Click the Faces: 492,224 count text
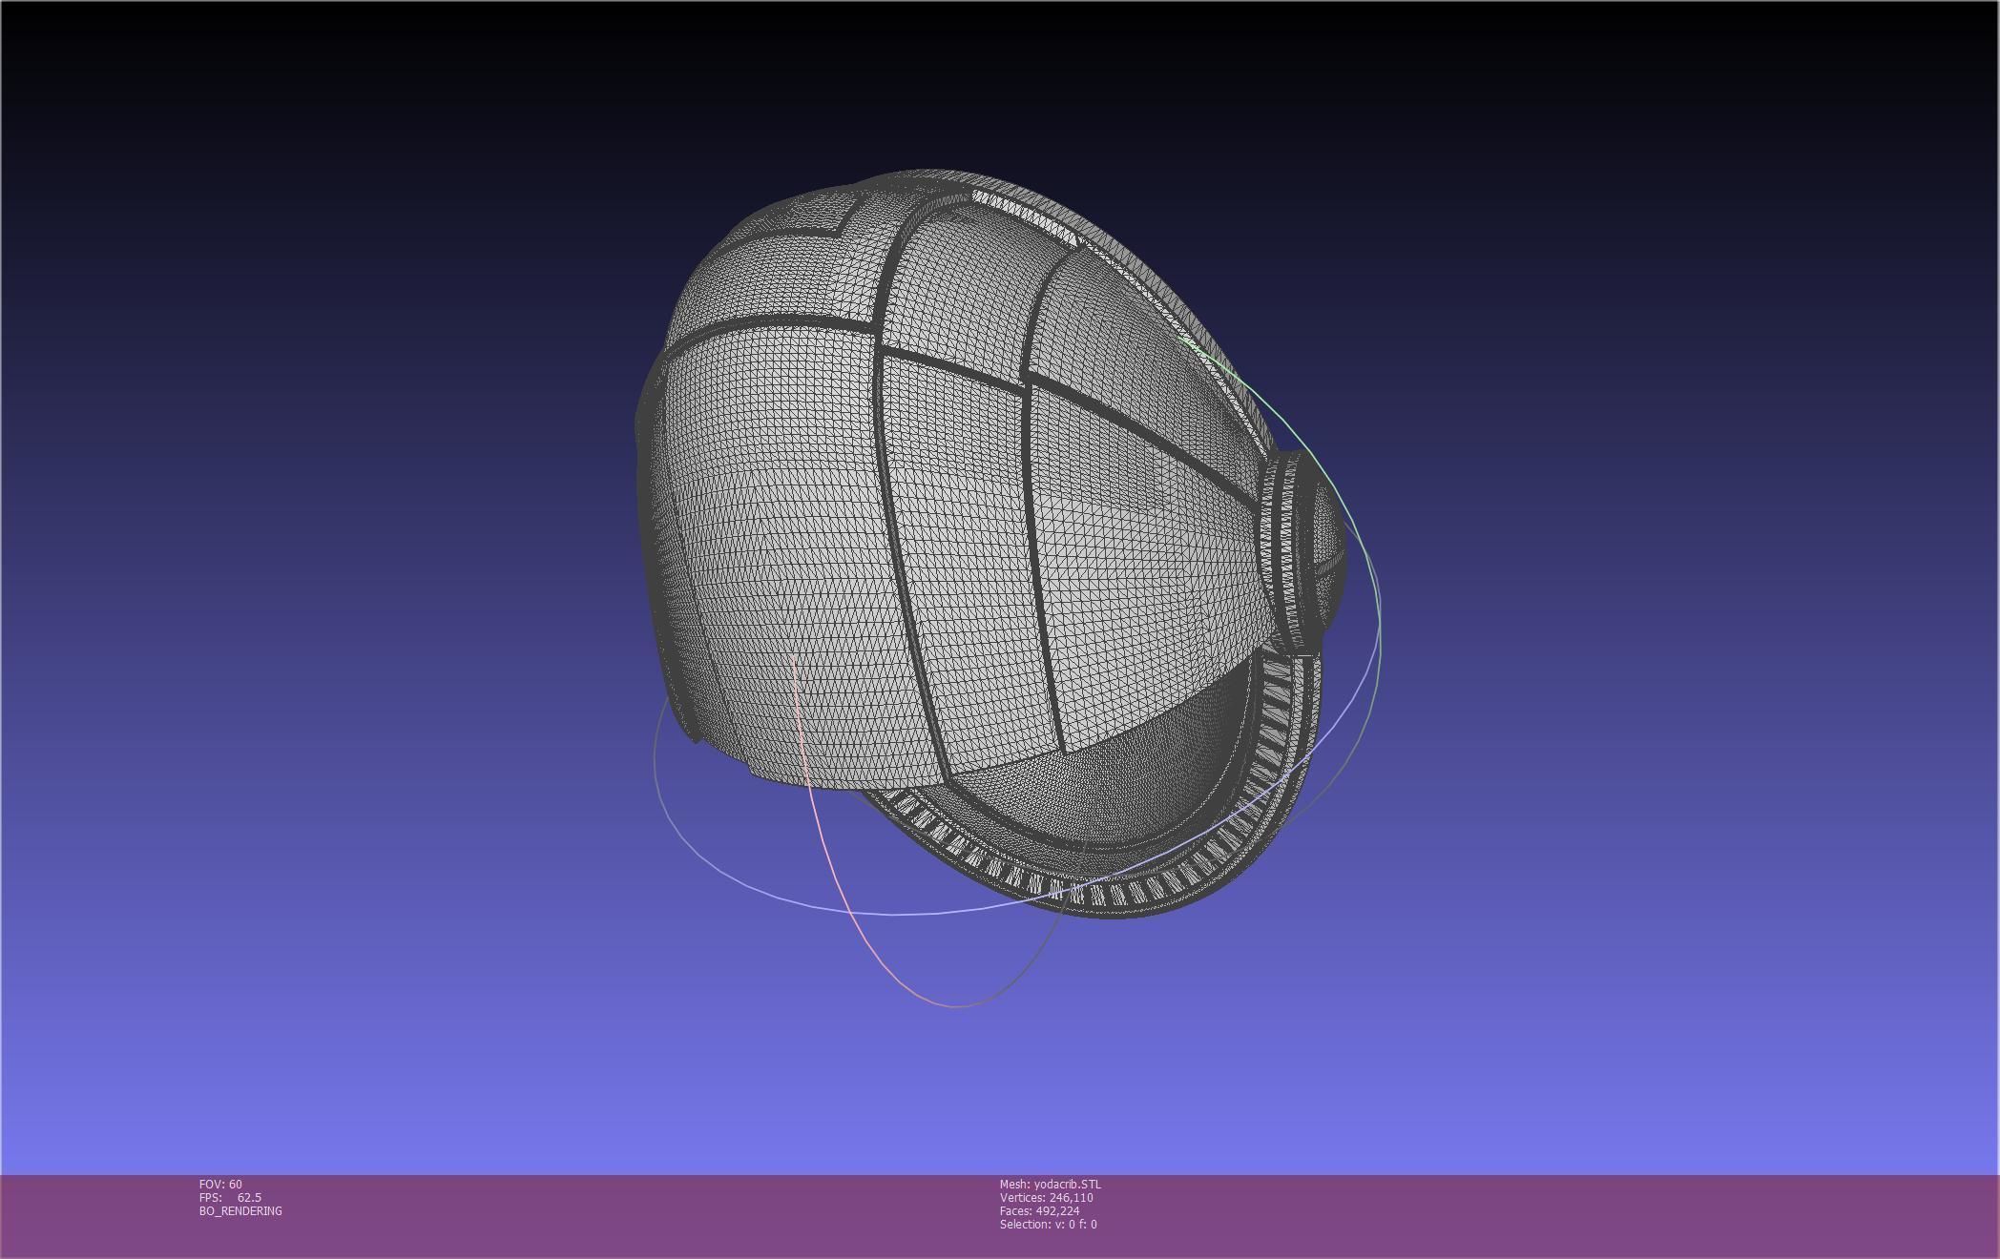The width and height of the screenshot is (2000, 1259). click(x=1039, y=1210)
